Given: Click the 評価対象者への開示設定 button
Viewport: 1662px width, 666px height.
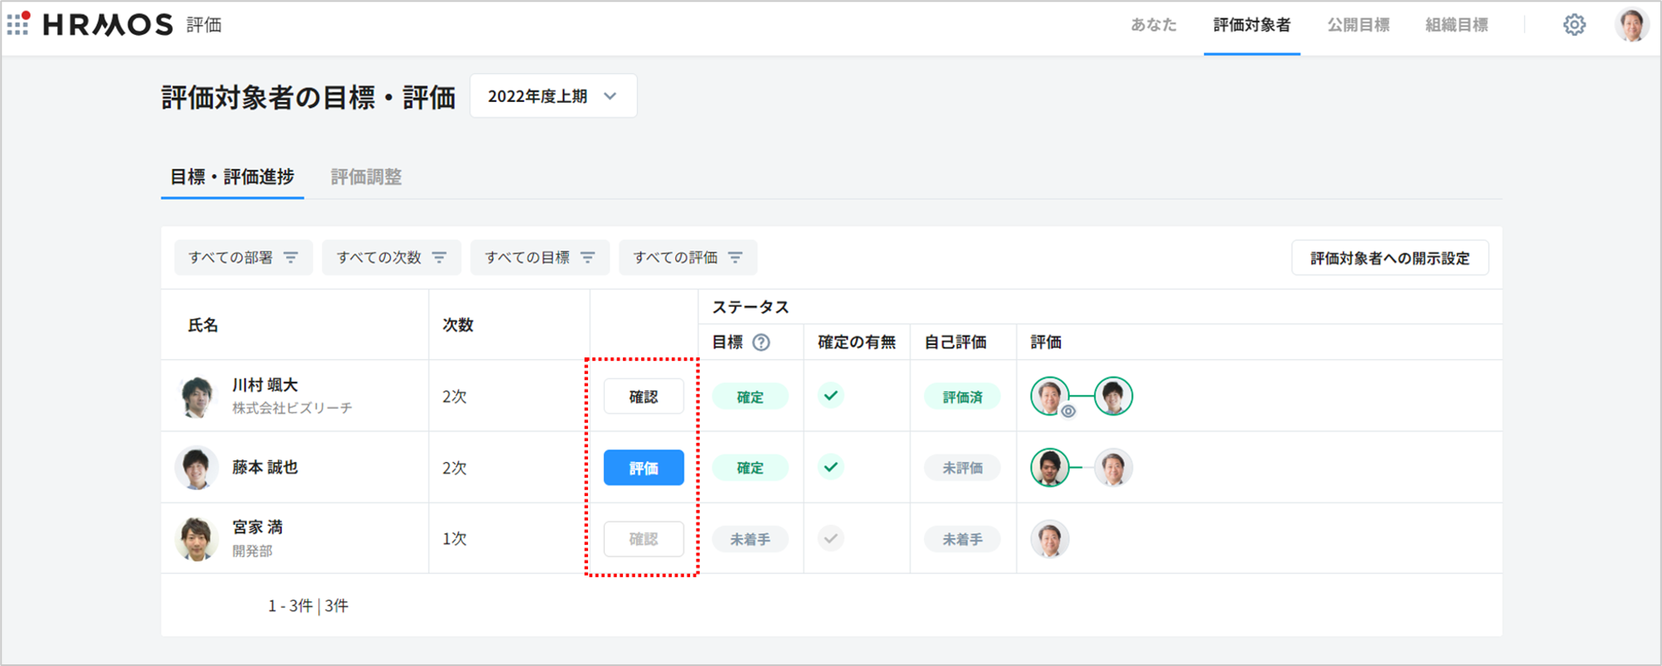Looking at the screenshot, I should click(1389, 258).
